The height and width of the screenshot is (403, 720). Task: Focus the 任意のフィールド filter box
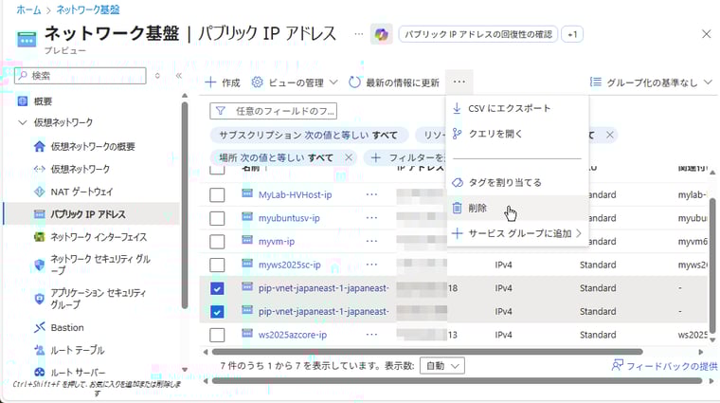pos(273,111)
